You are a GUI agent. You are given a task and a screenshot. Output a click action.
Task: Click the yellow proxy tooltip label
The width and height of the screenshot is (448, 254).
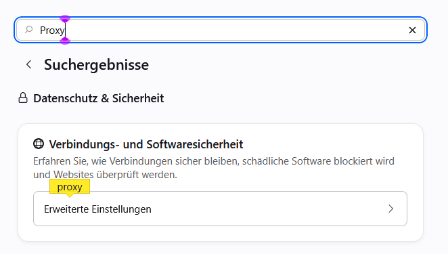(70, 187)
